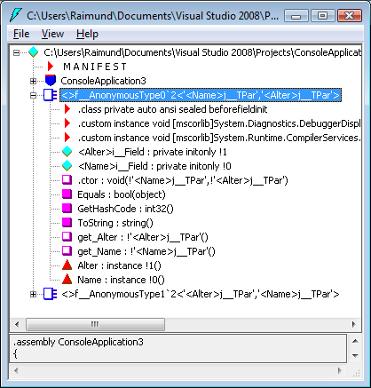371x388 pixels.
Task: Click red arrow icon of CompilerServices custom row
Action: [x=67, y=138]
